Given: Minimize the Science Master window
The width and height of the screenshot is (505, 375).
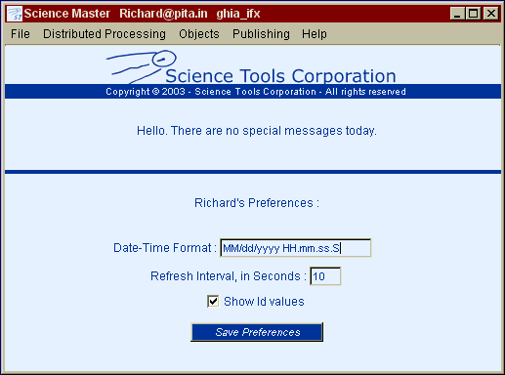Looking at the screenshot, I should click(x=457, y=14).
